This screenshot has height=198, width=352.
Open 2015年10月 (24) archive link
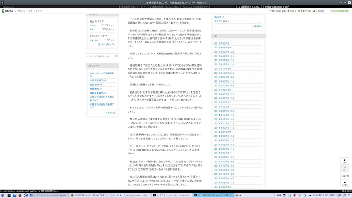224,73
